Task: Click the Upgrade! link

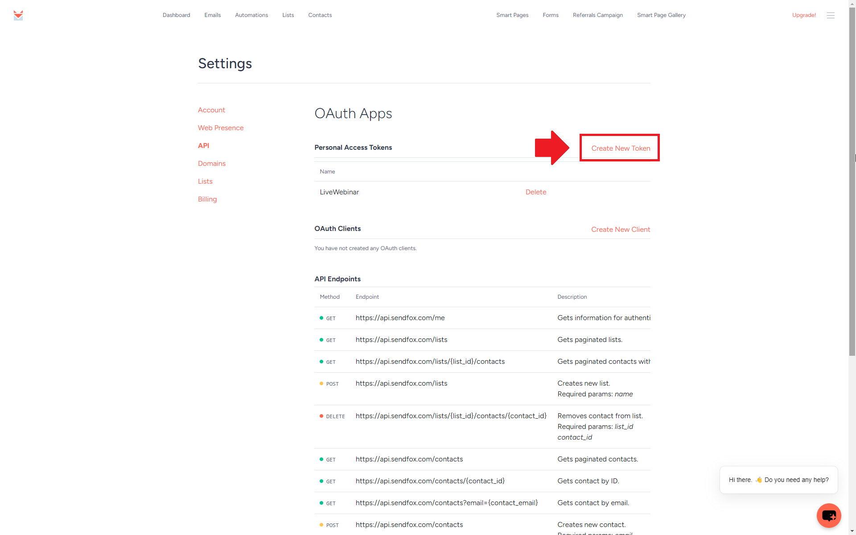Action: tap(804, 15)
